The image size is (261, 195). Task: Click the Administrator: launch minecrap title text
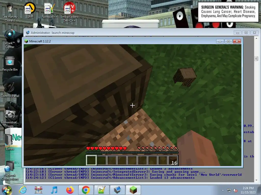pyautogui.click(x=53, y=33)
